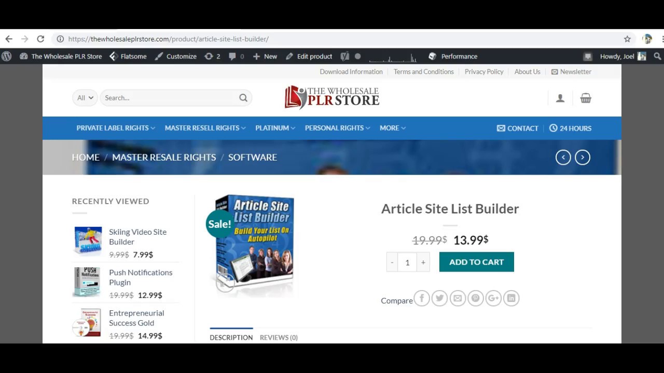Screen dimensions: 664x373
Task: Open the updates icon showing 2
Action: 212,56
